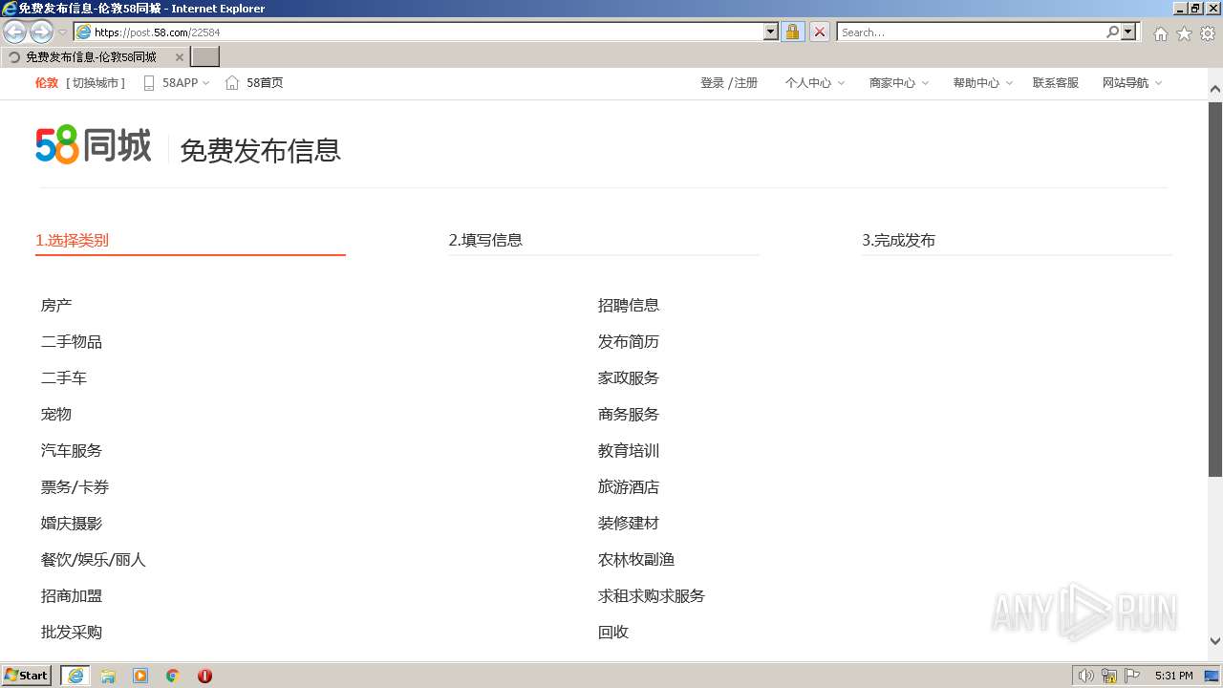Select step 3.完成发布

pos(898,241)
